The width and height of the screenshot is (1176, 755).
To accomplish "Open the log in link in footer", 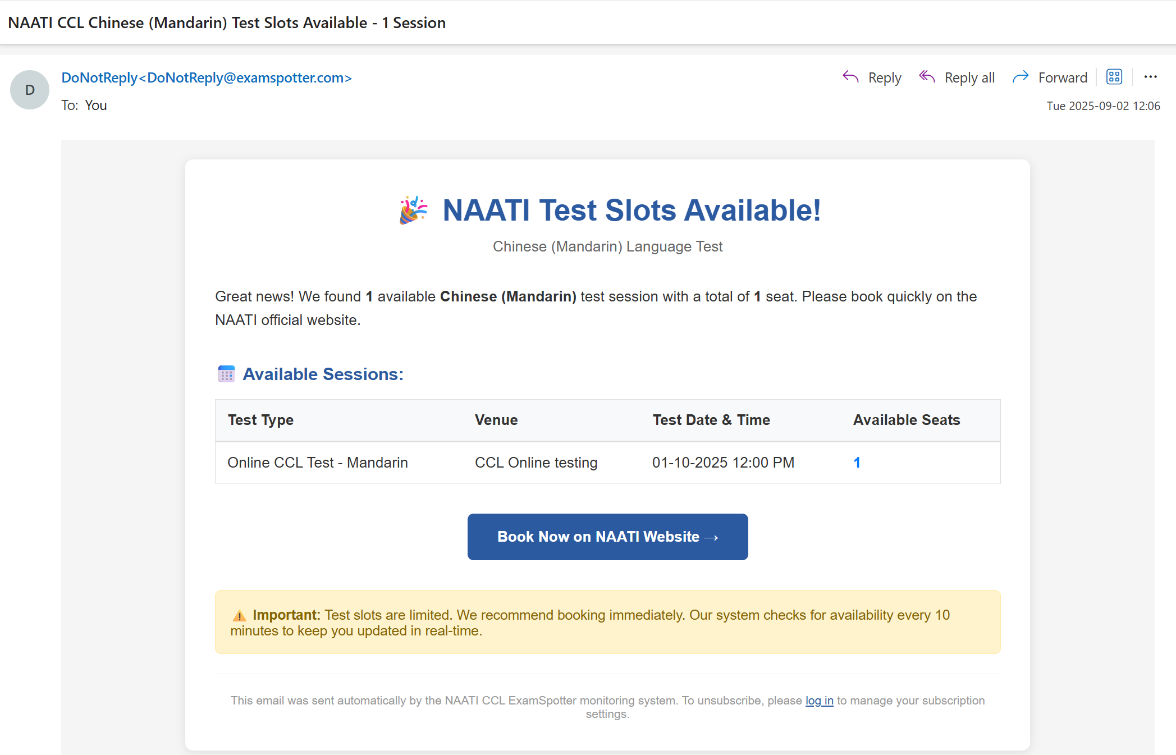I will coord(819,701).
